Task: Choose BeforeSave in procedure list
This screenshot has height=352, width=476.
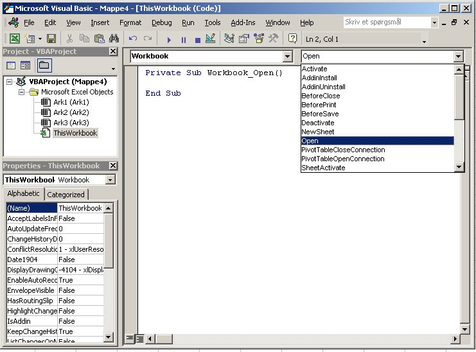Action: (377, 114)
